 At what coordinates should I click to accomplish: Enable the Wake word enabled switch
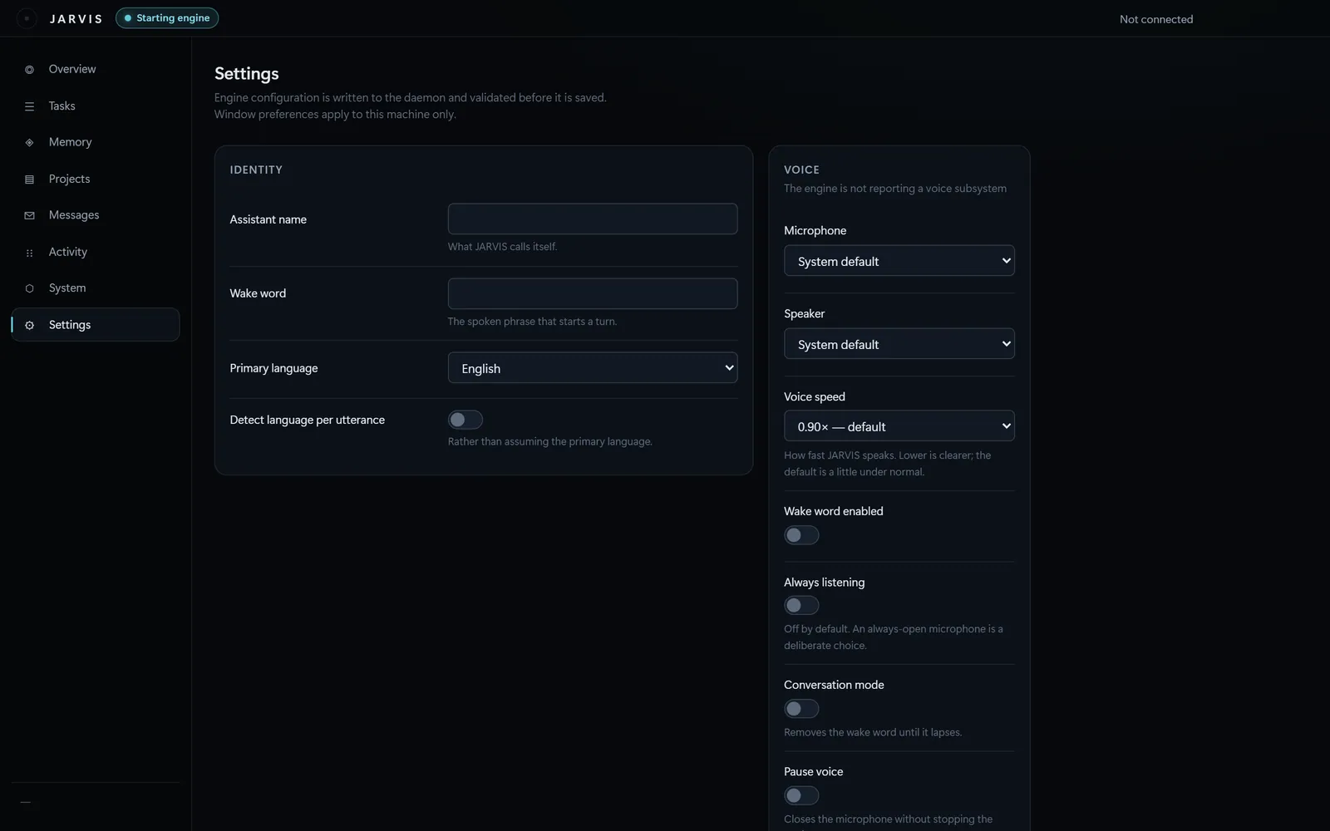coord(801,535)
